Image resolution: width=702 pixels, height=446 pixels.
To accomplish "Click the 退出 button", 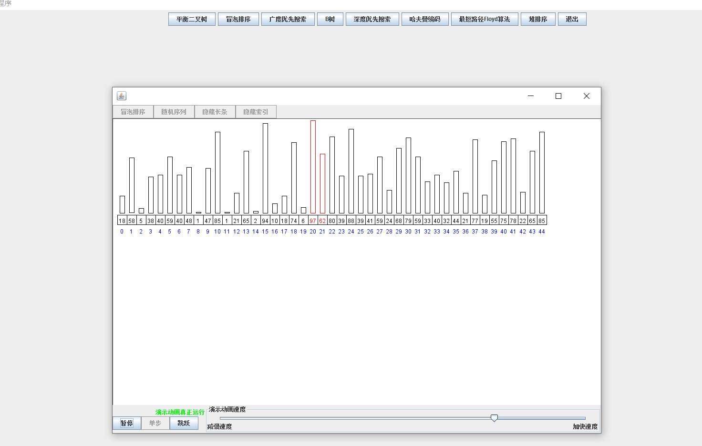I will (x=572, y=19).
